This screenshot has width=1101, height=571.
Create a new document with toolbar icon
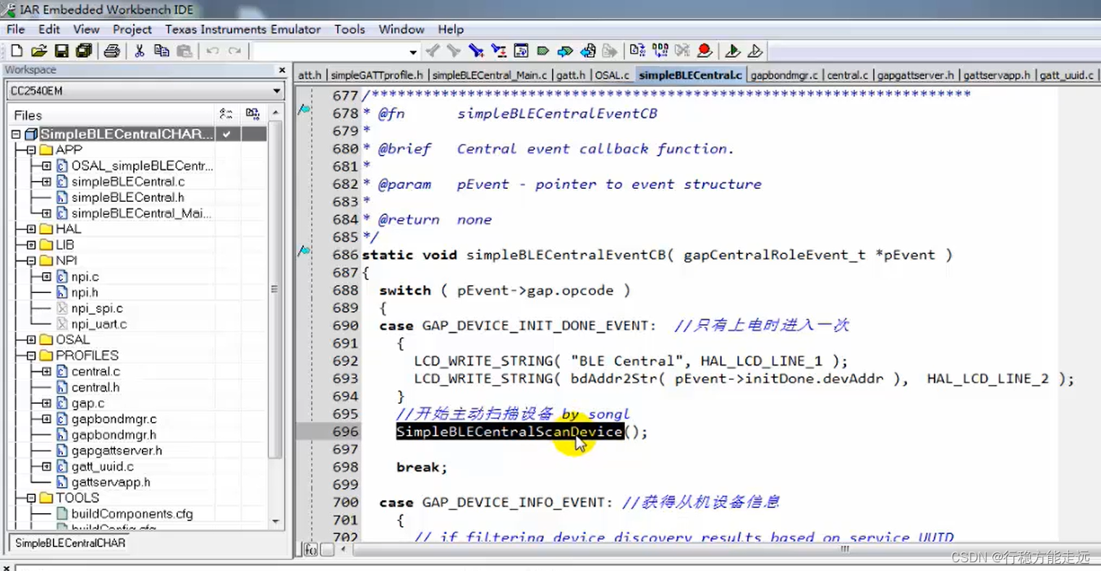[x=16, y=51]
